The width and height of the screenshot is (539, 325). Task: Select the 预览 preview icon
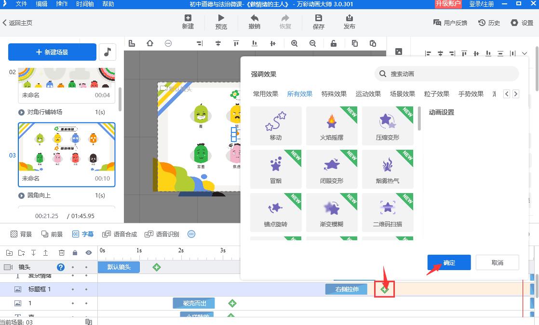click(x=221, y=20)
